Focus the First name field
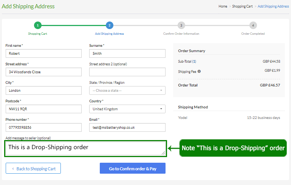Image resolution: width=291 pixels, height=185 pixels. pyautogui.click(x=43, y=54)
